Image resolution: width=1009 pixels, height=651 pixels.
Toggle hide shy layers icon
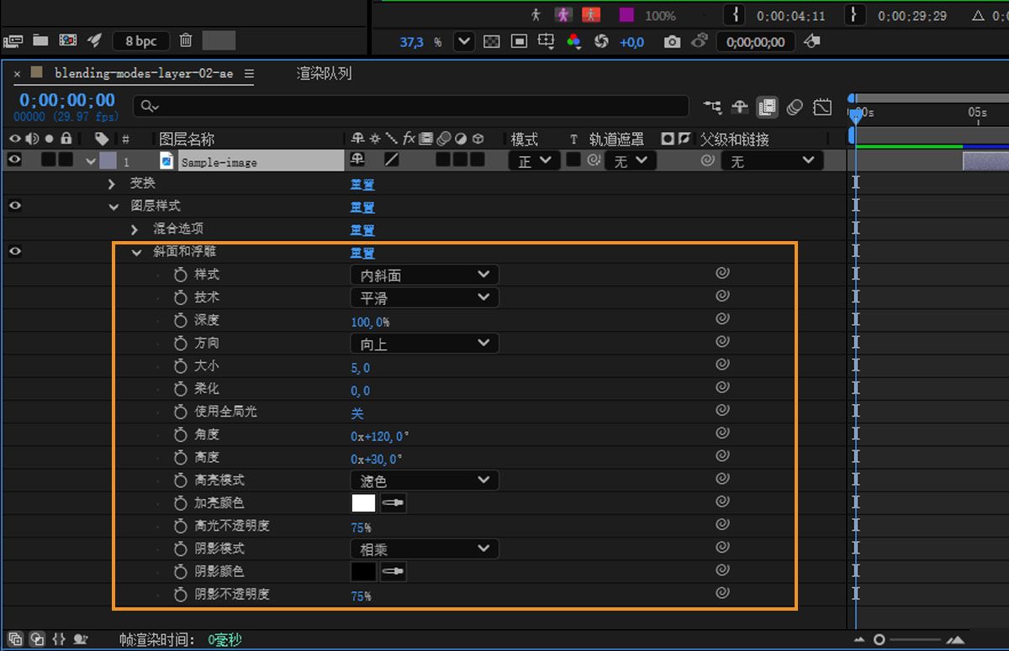click(740, 107)
